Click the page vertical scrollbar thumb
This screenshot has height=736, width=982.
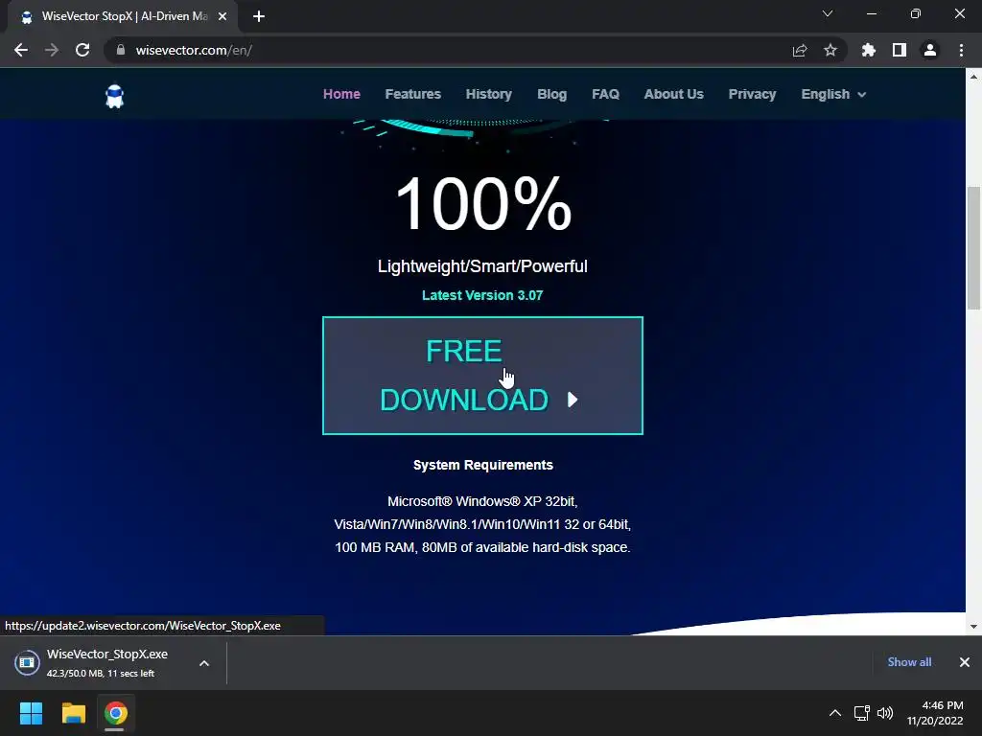973,247
